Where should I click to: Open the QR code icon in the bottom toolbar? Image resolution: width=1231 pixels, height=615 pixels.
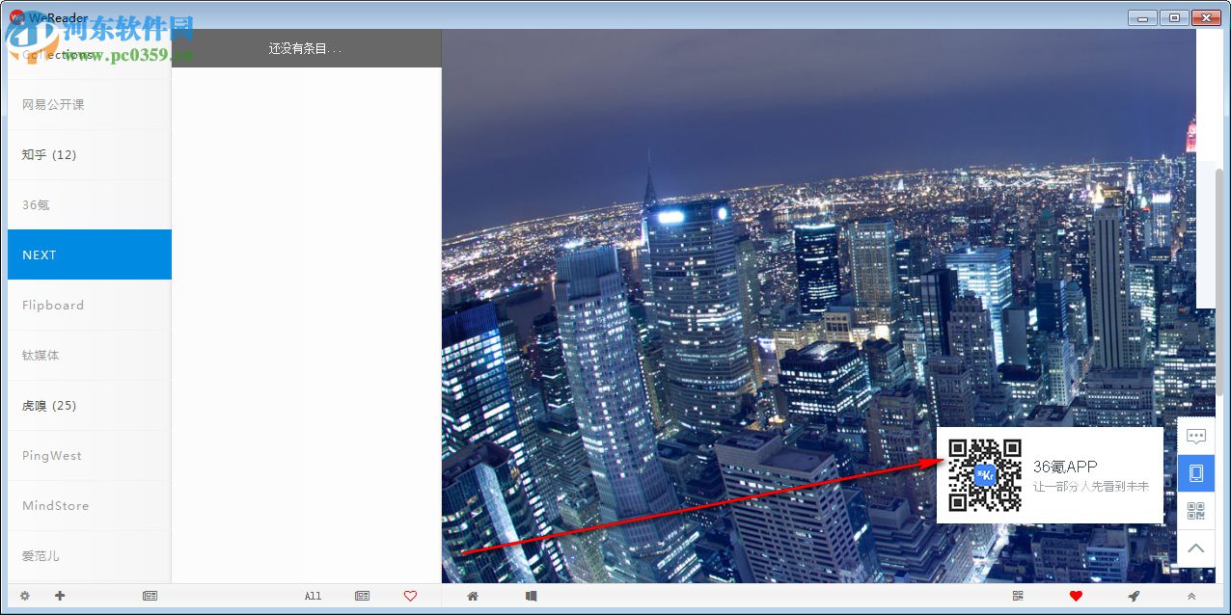[x=1018, y=596]
